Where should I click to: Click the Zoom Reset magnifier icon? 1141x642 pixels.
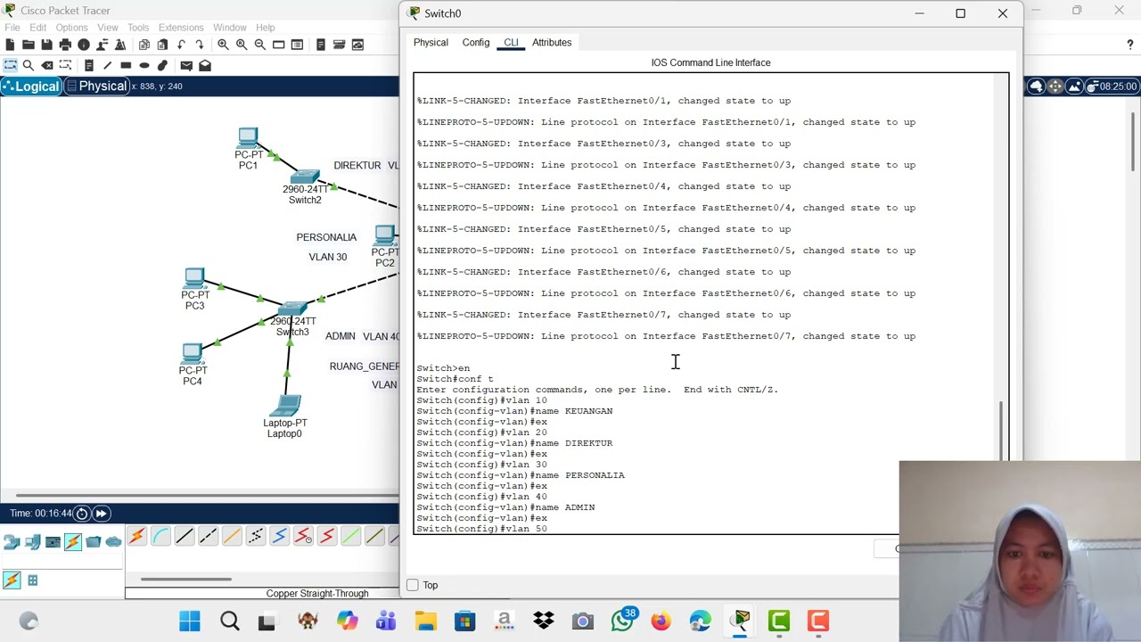(x=242, y=45)
